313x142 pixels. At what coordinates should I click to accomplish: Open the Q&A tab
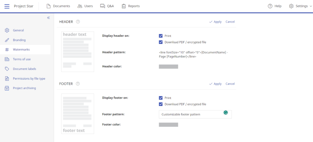click(x=107, y=6)
